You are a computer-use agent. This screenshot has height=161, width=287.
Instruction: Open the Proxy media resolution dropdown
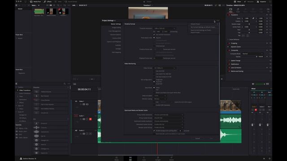tap(169, 115)
